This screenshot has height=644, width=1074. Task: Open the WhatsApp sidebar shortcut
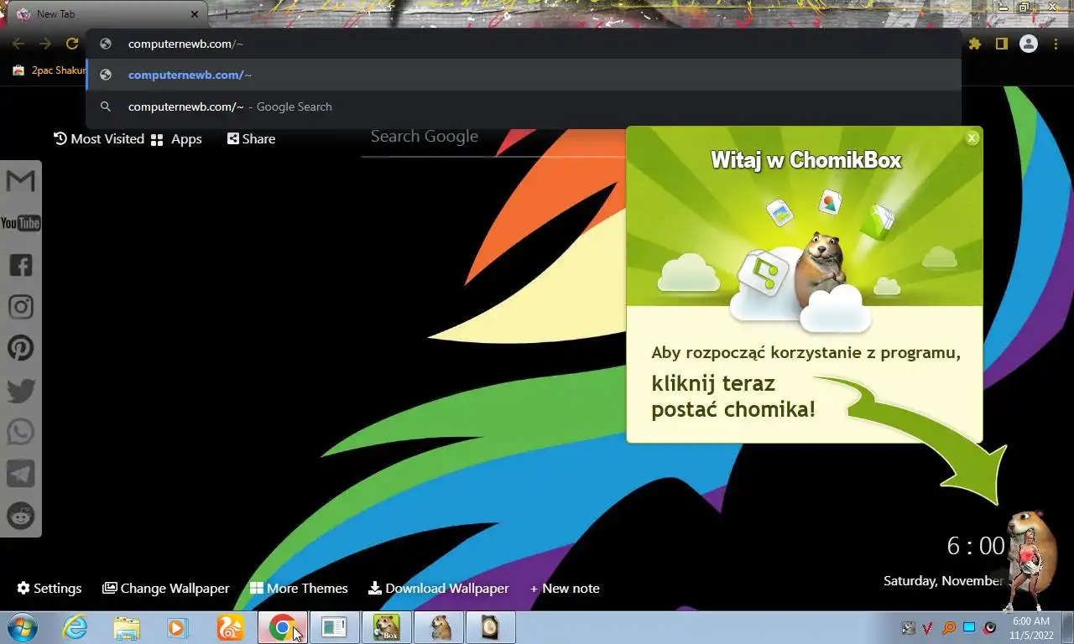tap(20, 432)
